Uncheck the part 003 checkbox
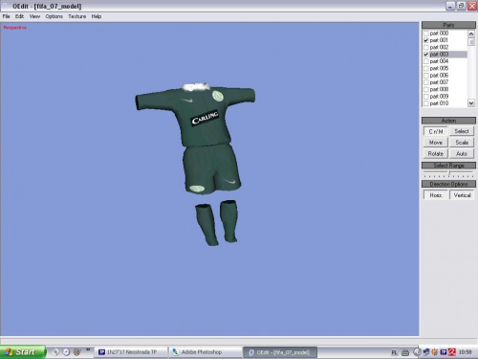The width and height of the screenshot is (478, 359). coord(425,55)
